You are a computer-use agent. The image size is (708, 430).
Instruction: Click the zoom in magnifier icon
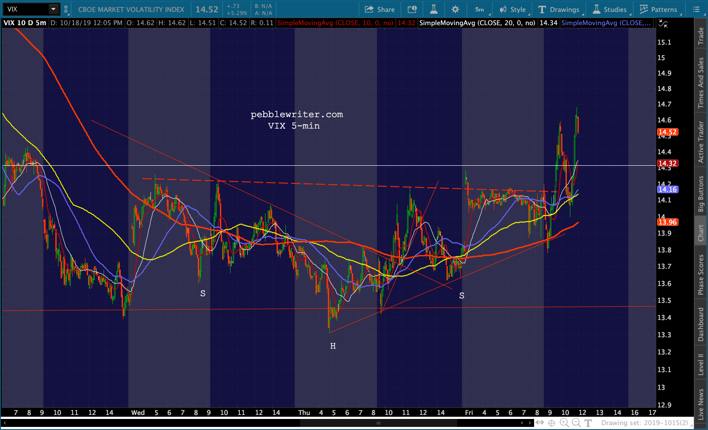coord(564,423)
